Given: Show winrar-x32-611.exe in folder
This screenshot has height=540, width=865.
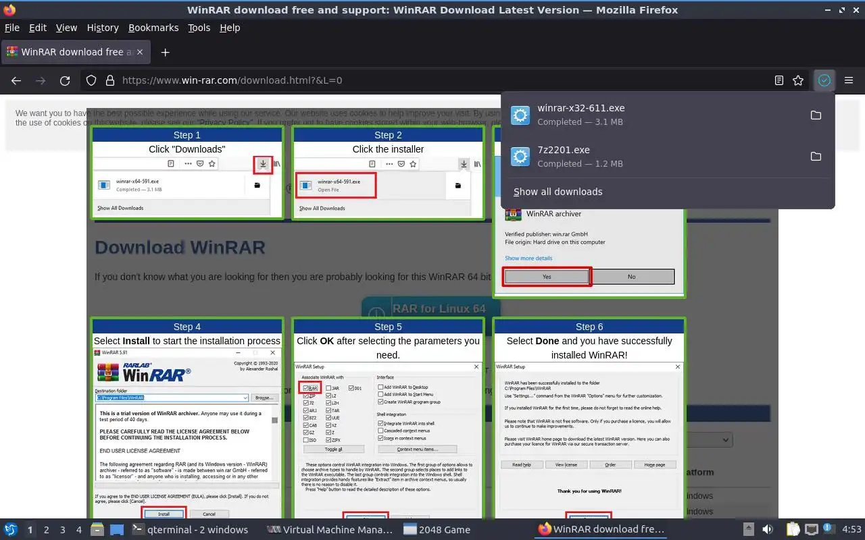Looking at the screenshot, I should [816, 115].
